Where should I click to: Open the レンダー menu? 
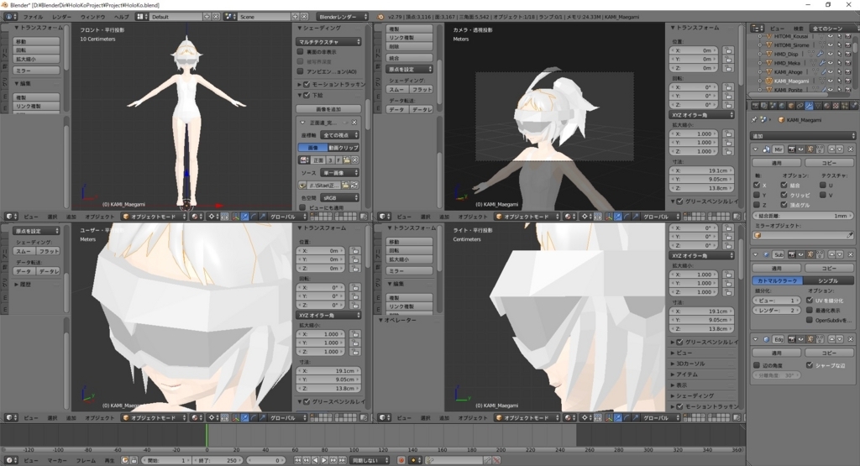[x=61, y=17]
